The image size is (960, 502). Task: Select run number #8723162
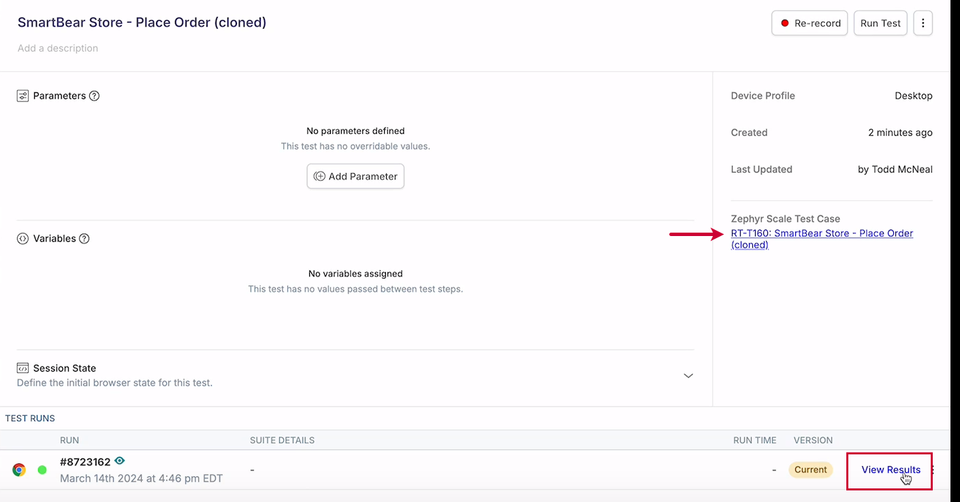click(85, 462)
